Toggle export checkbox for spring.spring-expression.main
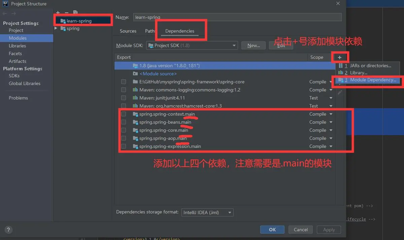404x240 pixels. pyautogui.click(x=124, y=146)
